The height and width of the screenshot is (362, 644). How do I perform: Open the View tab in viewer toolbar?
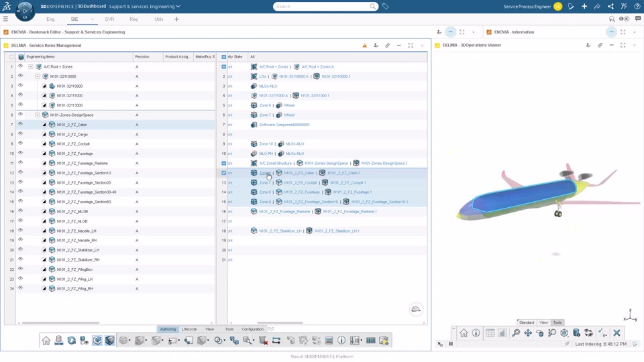point(543,322)
